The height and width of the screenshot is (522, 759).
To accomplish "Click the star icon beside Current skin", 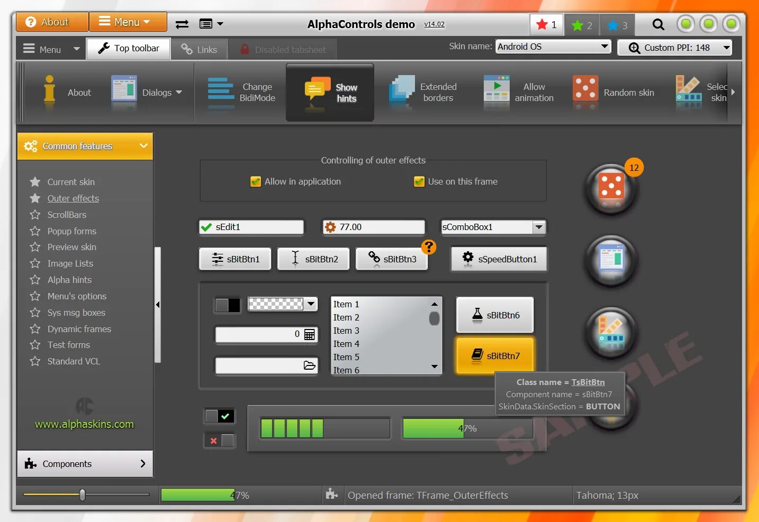I will 35,182.
